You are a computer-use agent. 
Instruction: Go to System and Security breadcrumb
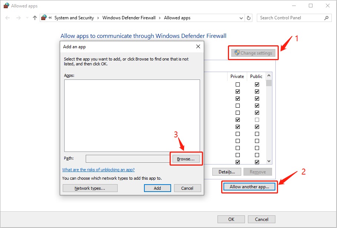74,18
